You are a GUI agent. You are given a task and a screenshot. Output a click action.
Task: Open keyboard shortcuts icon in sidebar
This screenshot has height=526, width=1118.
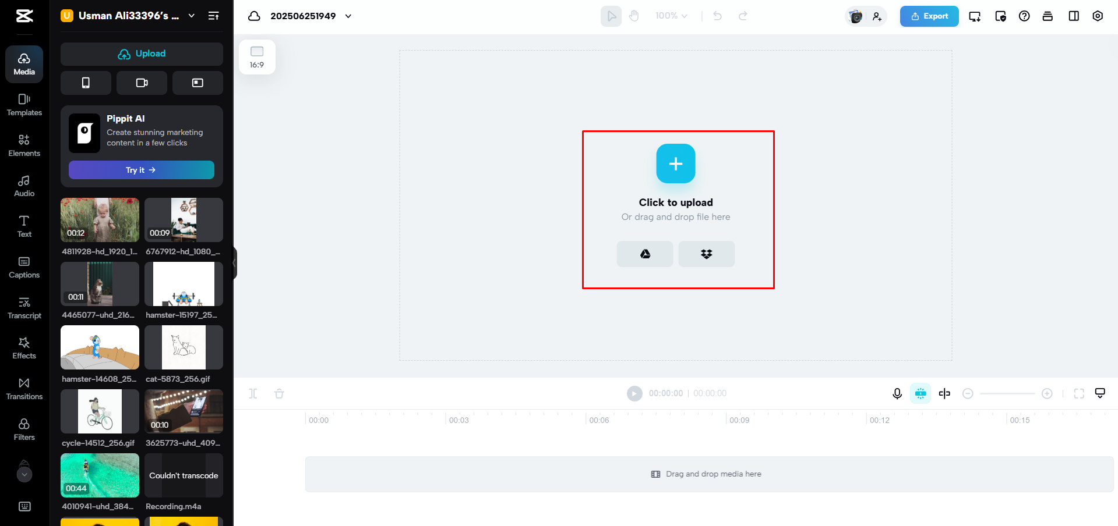24,506
